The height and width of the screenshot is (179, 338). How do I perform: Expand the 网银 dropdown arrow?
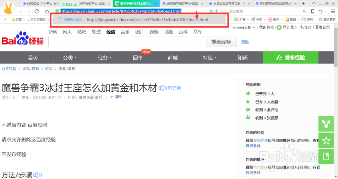coord(265,20)
